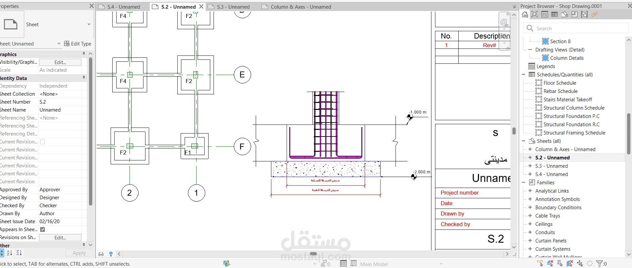Viewport: 632px width, 268px height.
Task: Sort properties ascending A to Z
Action: pyautogui.click(x=9, y=253)
